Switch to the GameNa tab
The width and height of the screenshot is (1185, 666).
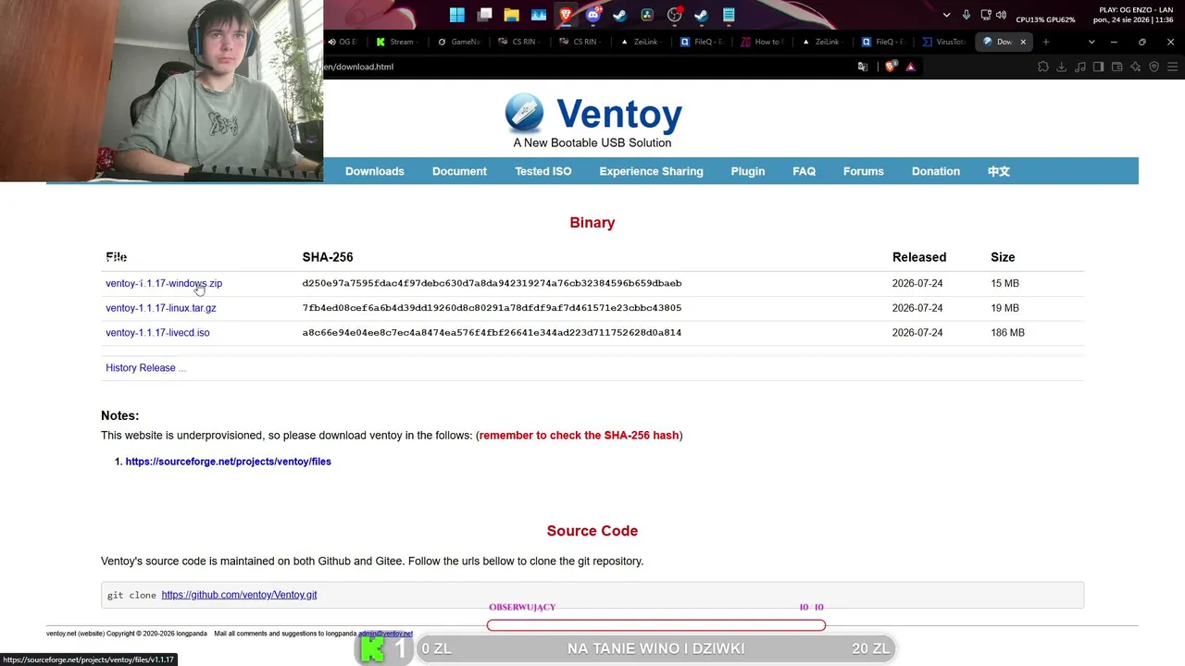pos(459,42)
